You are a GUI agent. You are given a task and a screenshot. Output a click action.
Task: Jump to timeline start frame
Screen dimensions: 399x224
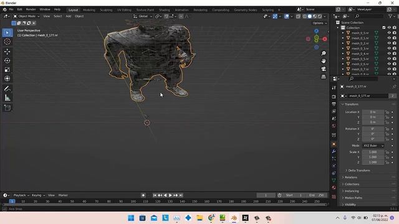[x=155, y=195]
